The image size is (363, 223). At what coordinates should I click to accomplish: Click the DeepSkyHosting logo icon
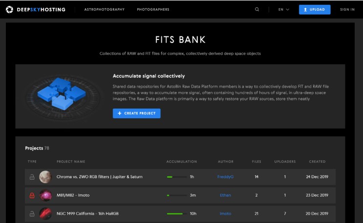click(x=9, y=9)
